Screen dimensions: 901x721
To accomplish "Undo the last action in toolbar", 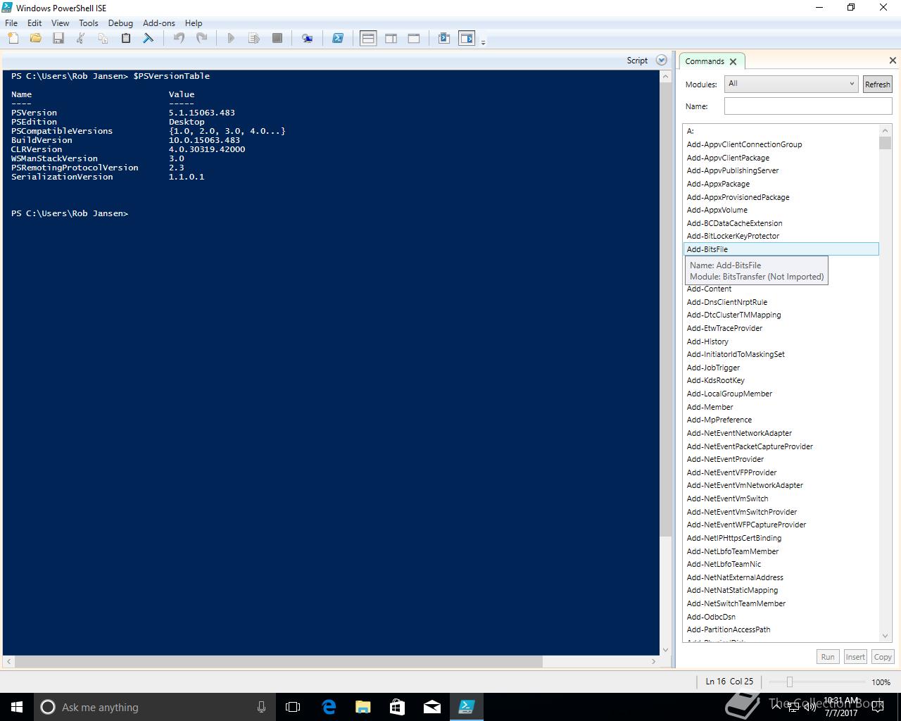I will tap(179, 39).
